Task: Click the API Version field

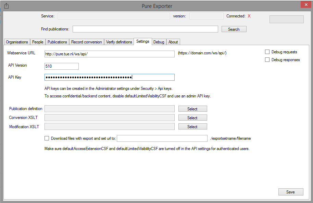Action: pyautogui.click(x=62, y=66)
